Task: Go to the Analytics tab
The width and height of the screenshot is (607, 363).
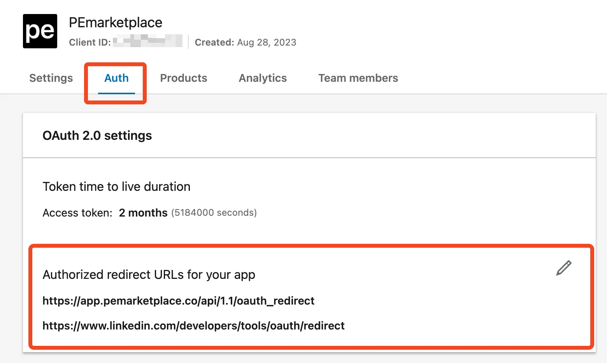Action: point(263,78)
